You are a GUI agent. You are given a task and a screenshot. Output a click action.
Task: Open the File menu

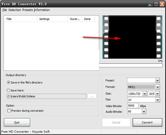(x=5, y=10)
